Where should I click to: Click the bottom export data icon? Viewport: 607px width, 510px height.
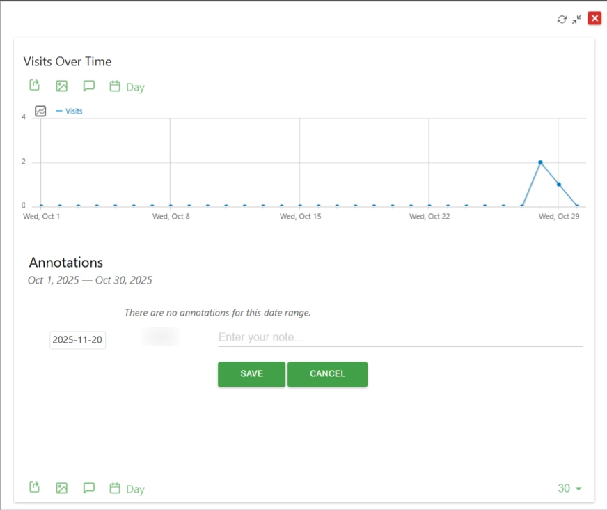point(35,488)
